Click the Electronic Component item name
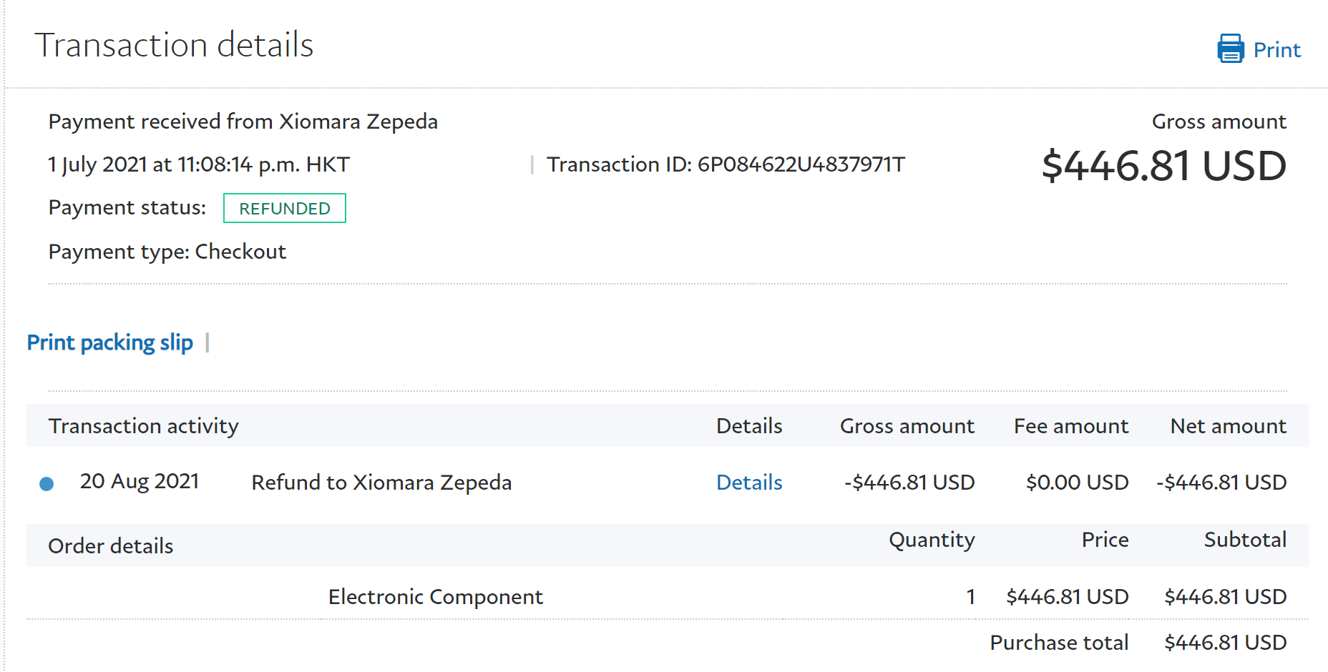 435,597
